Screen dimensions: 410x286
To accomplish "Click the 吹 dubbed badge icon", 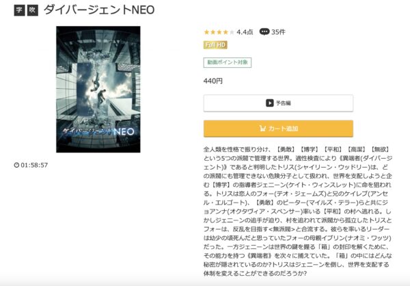I will [33, 10].
